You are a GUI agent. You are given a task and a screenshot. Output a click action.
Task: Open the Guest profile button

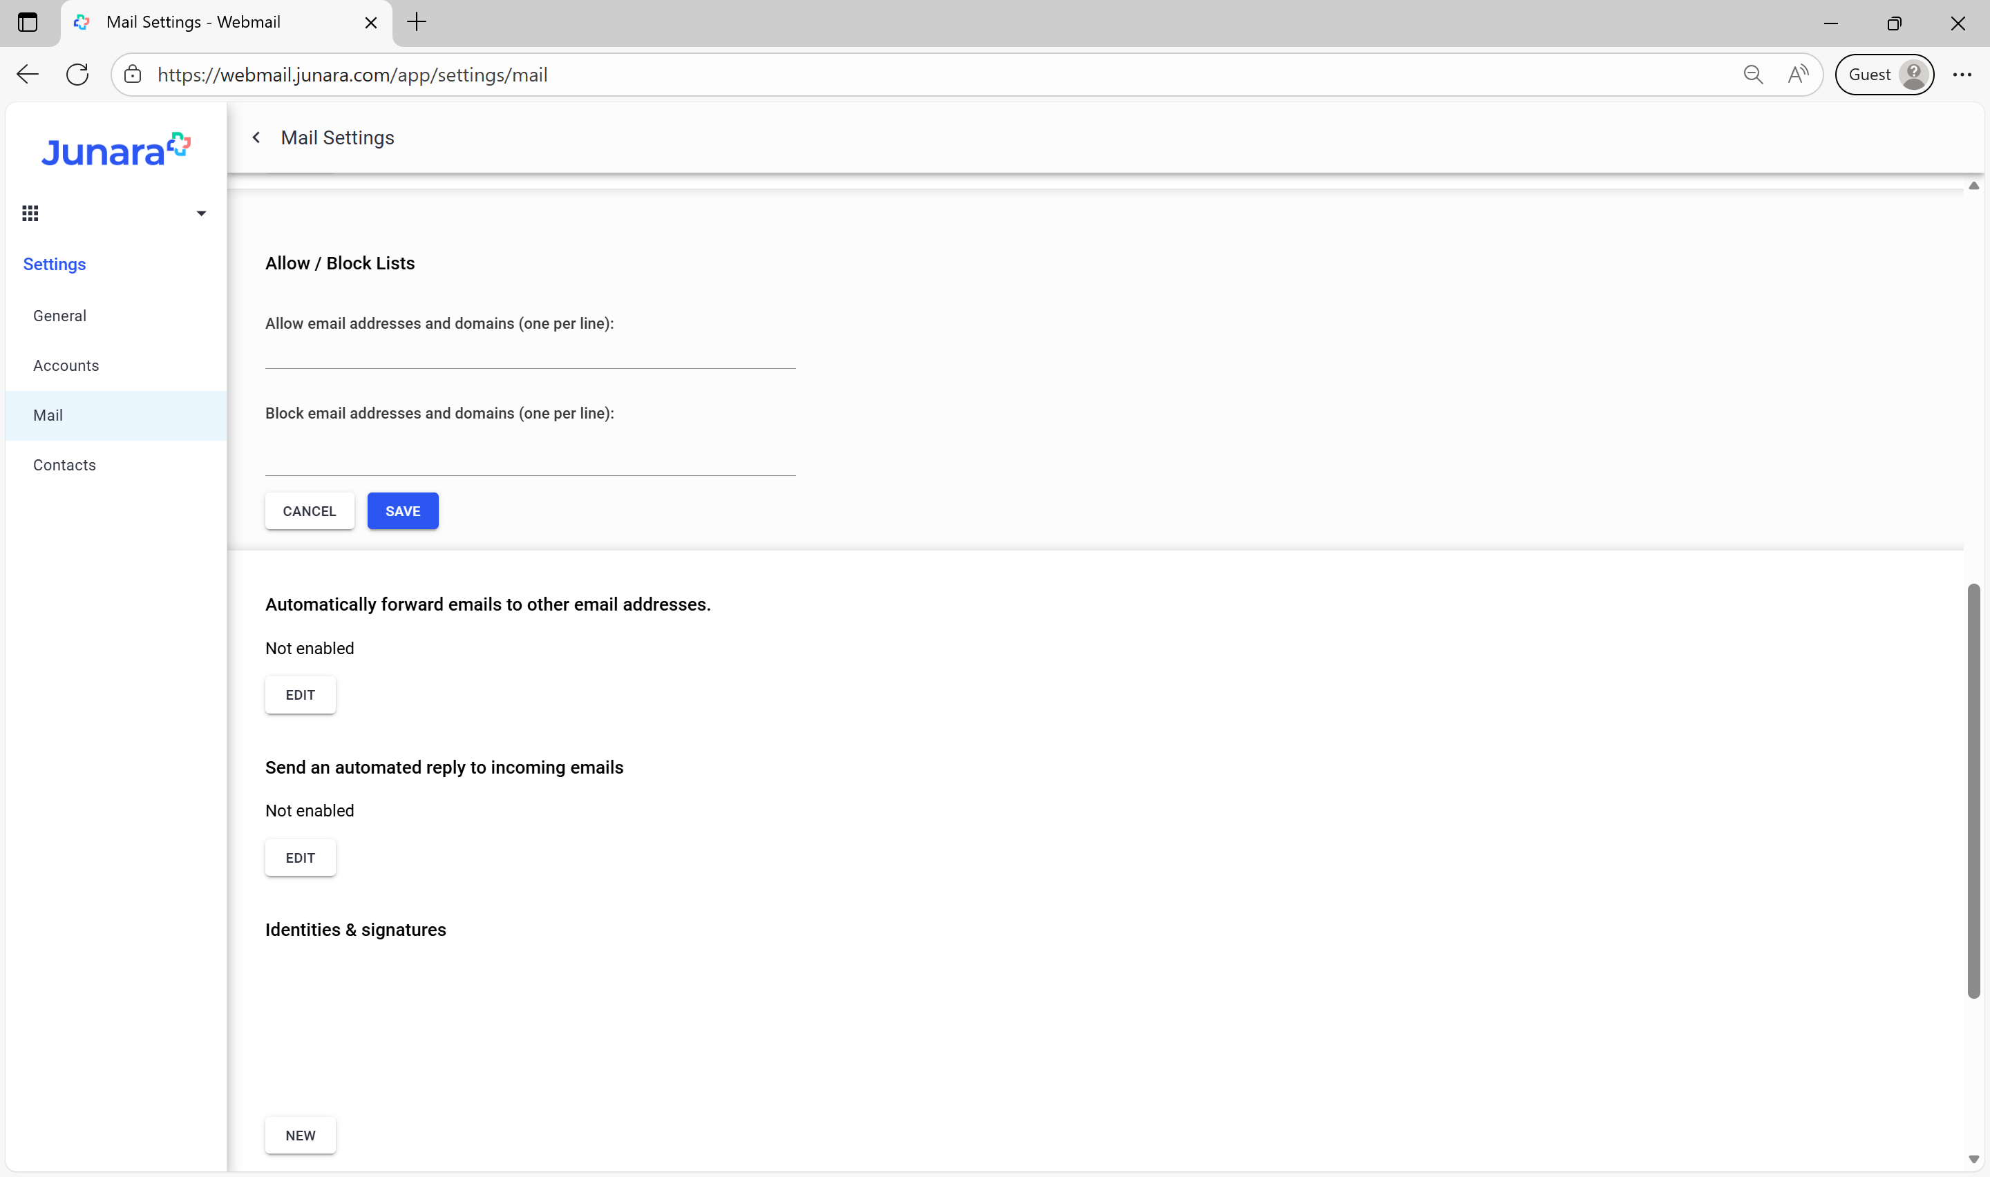[x=1884, y=75]
